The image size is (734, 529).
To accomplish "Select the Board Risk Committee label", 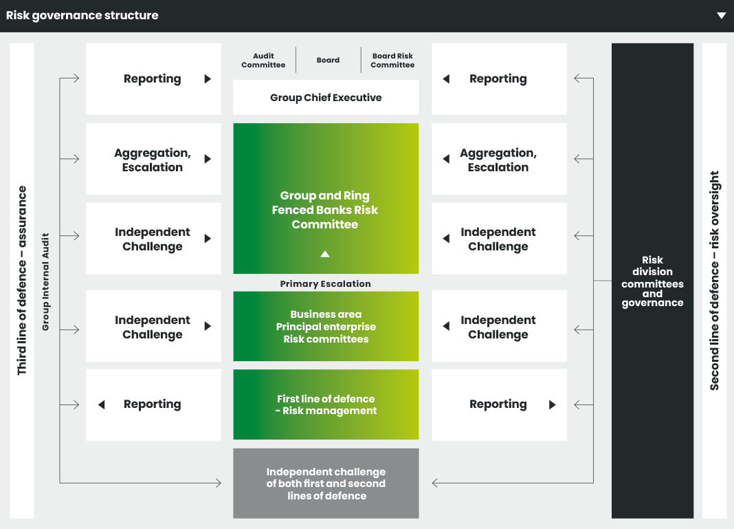I will pyautogui.click(x=392, y=61).
